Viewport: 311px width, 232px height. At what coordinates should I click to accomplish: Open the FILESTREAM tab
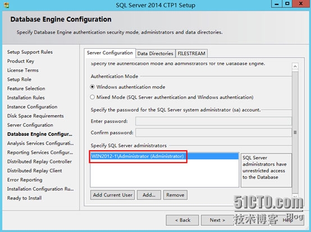[191, 54]
